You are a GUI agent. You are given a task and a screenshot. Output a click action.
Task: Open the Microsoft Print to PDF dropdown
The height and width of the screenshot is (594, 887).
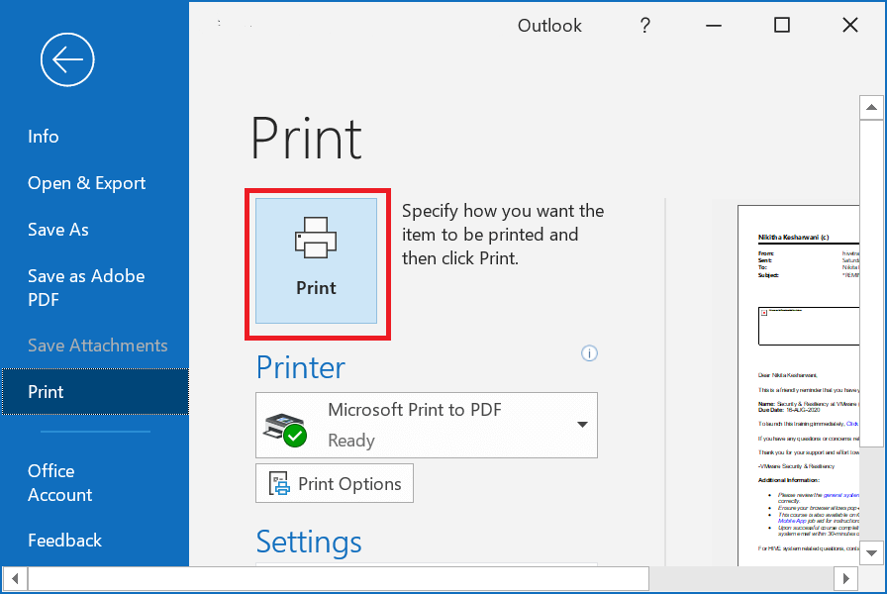point(427,425)
